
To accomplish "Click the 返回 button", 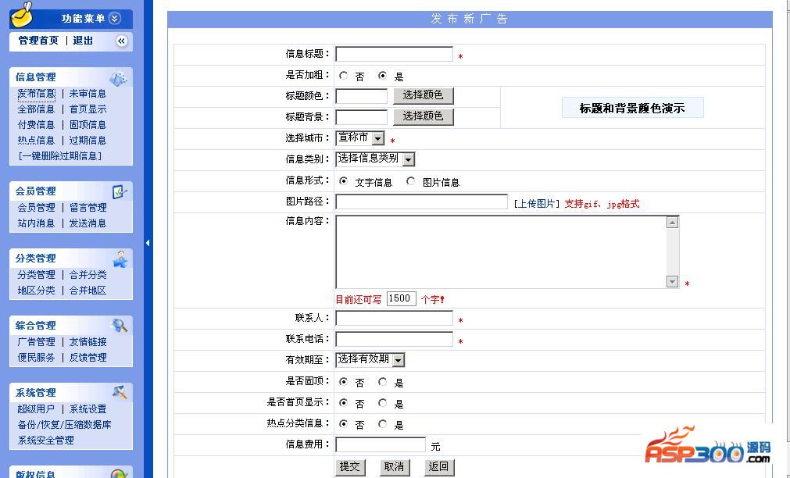I will [x=438, y=467].
